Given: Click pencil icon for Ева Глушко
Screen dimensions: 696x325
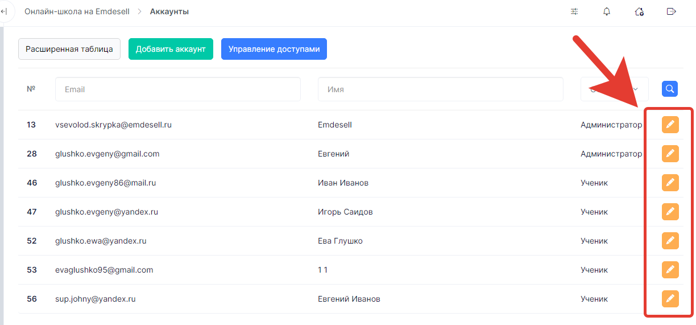Looking at the screenshot, I should click(x=670, y=241).
